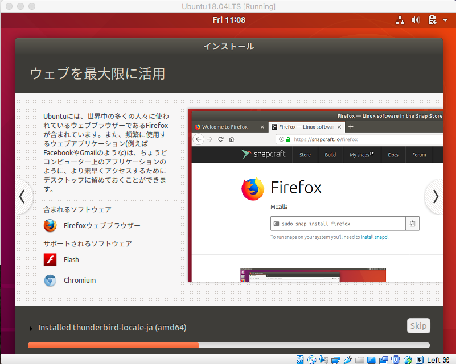Click the red Flash icon
The width and height of the screenshot is (456, 364).
click(50, 260)
